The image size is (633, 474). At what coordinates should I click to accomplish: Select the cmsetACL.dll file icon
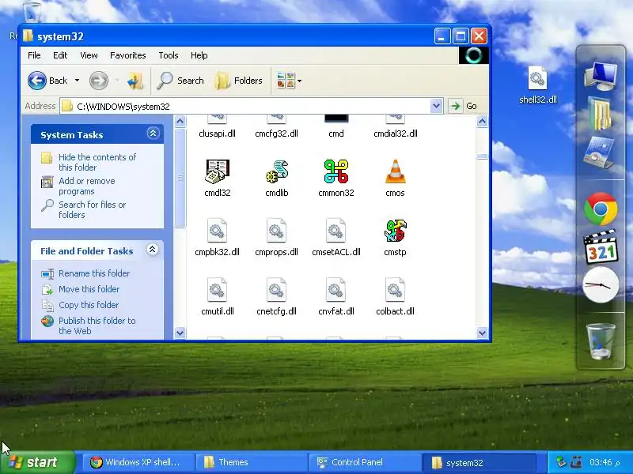[x=335, y=231]
